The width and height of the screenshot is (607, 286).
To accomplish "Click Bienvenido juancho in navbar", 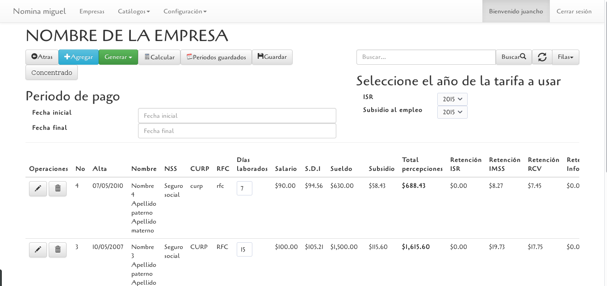I will tap(516, 12).
